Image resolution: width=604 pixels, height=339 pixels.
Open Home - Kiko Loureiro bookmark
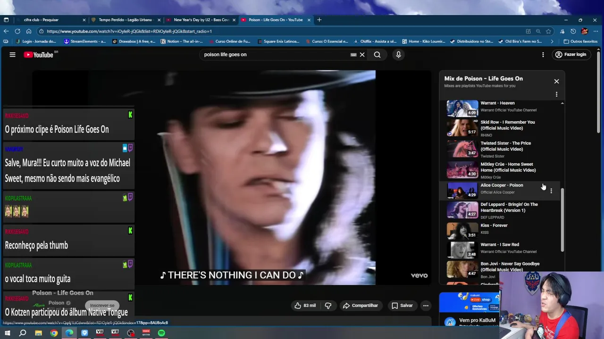(x=423, y=41)
